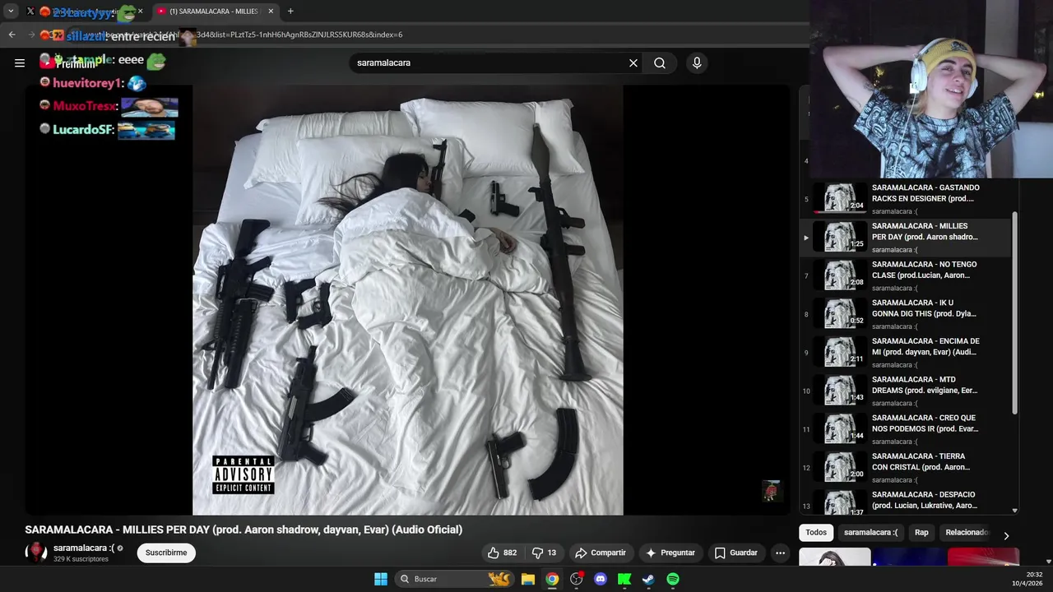Subscribe using Suscribirme button
Viewport: 1053px width, 592px height.
(x=166, y=553)
